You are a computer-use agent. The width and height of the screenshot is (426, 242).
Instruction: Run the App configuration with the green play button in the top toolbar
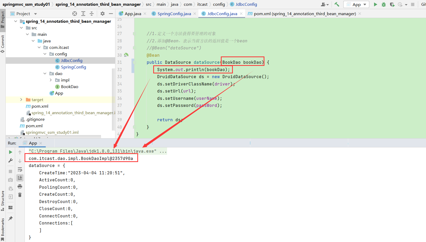[375, 4]
